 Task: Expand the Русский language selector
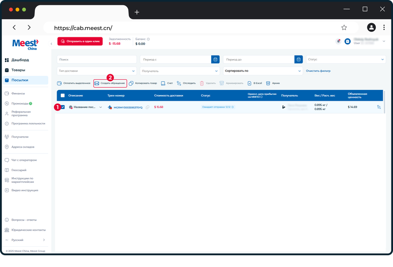click(x=25, y=240)
